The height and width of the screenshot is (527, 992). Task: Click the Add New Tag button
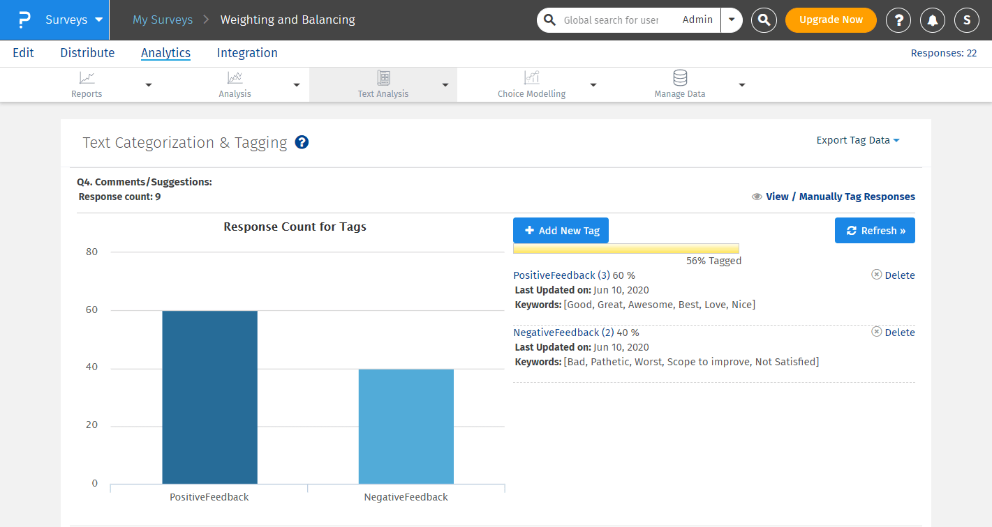561,231
